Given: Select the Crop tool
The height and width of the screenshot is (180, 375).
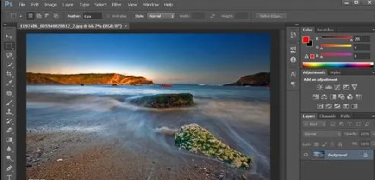Looking at the screenshot, I should (x=9, y=74).
